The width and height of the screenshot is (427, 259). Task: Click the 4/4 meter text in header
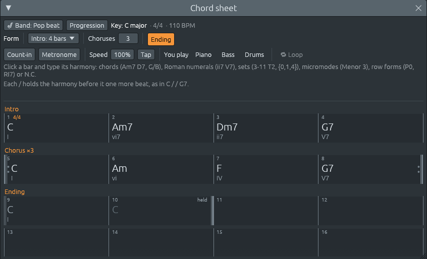(157, 26)
